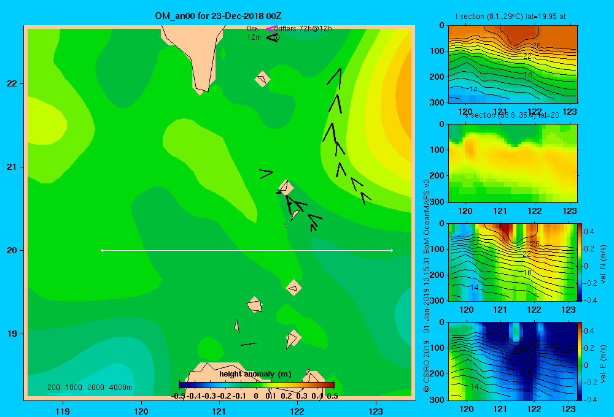Click the 'vel. N (m/s)' axis label
This screenshot has width=614, height=417.
604,264
